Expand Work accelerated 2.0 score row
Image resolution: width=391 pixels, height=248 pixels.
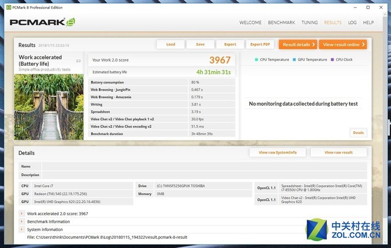click(22, 213)
